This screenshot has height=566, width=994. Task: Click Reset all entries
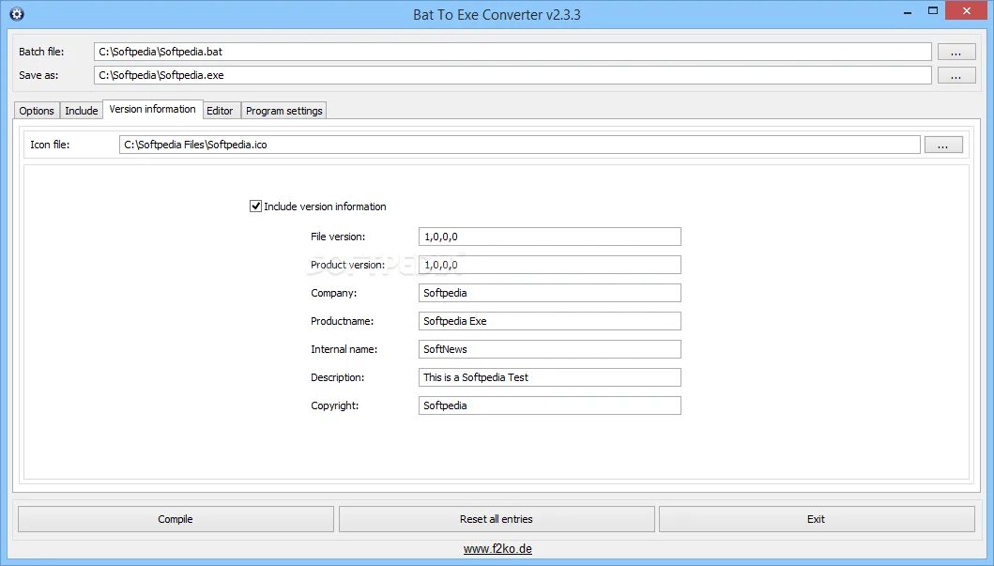(497, 519)
